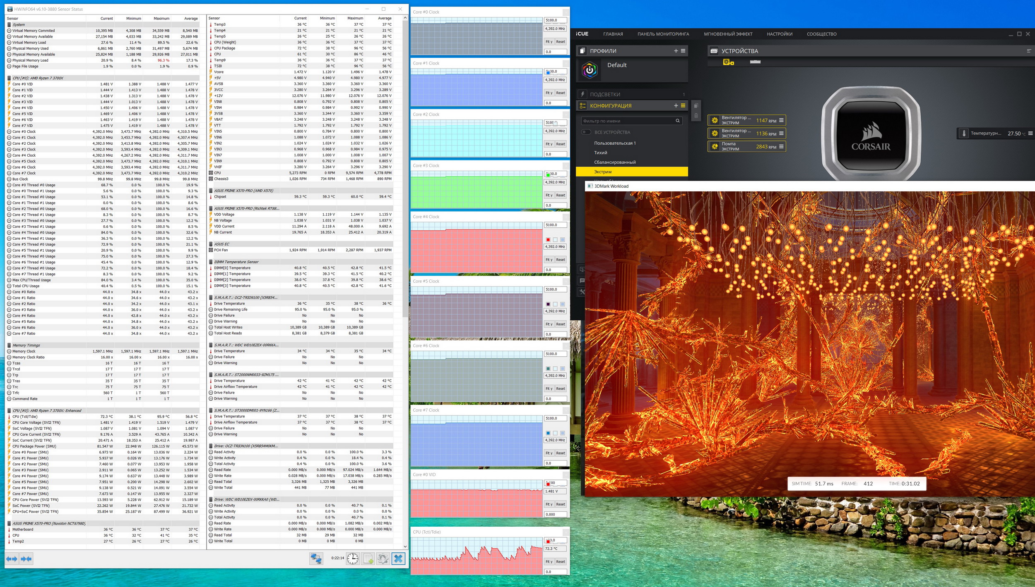Open the Помпа device options menu
The image size is (1035, 587).
(x=781, y=146)
